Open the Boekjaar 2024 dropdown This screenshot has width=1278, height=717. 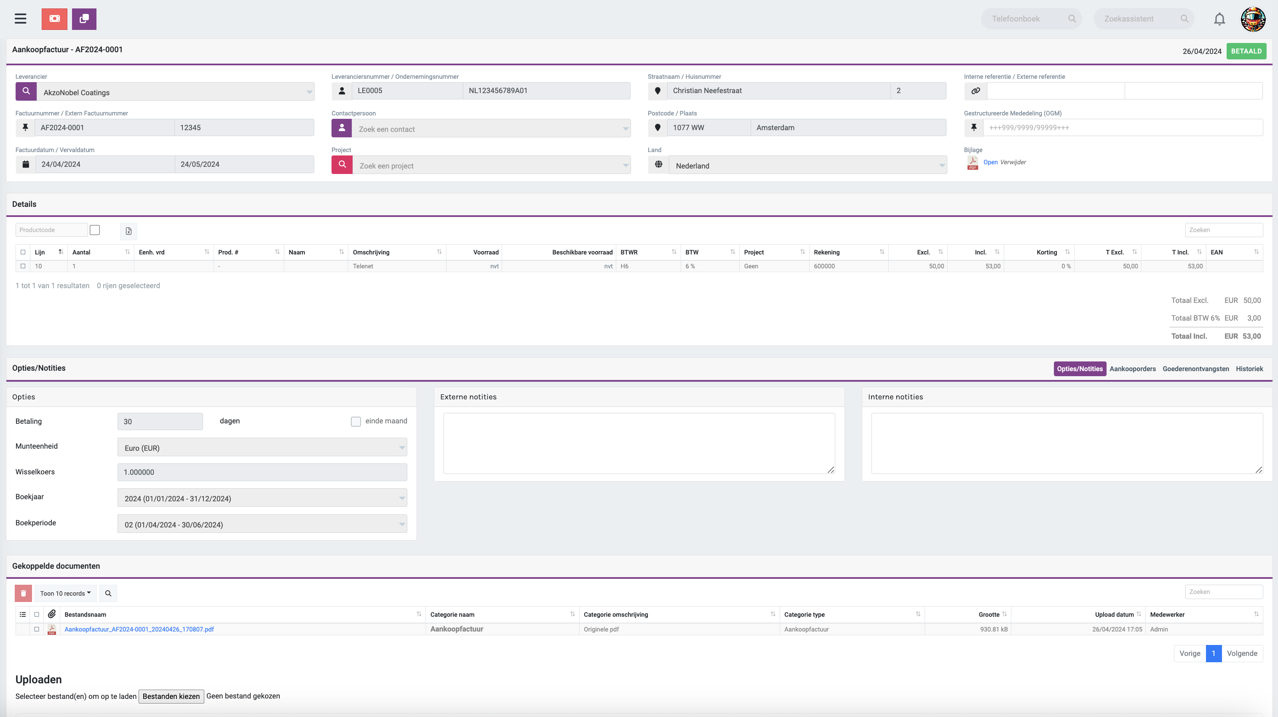tap(262, 498)
